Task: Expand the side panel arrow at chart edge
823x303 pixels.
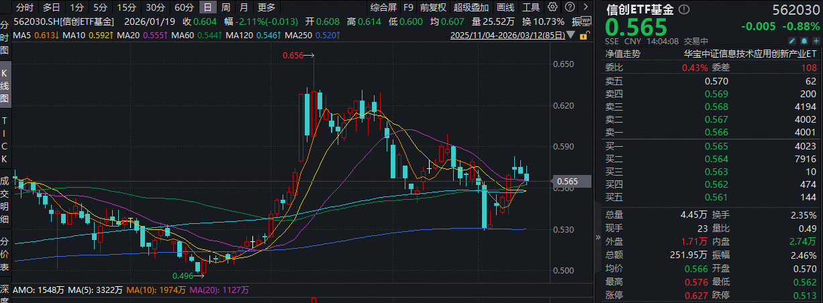Action: coord(597,237)
